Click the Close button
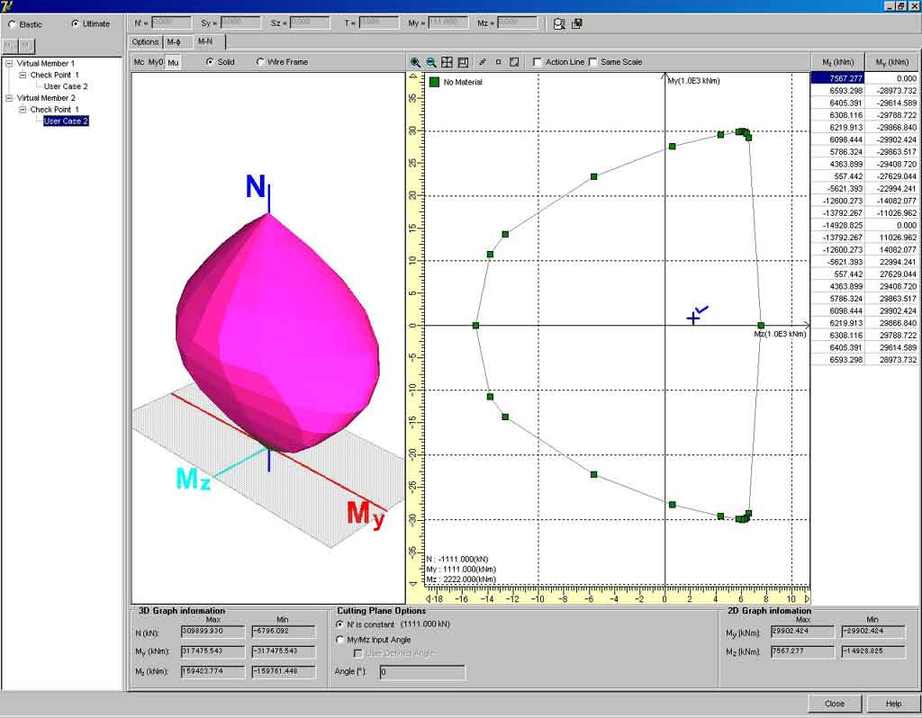The width and height of the screenshot is (922, 718). (834, 704)
